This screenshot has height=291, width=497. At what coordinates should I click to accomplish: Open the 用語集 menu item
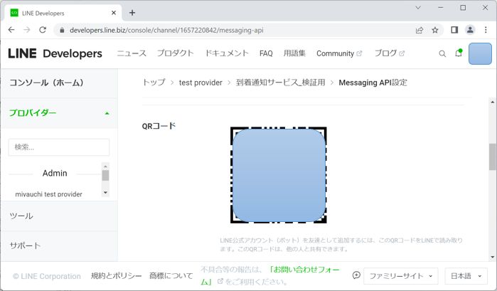tap(294, 53)
